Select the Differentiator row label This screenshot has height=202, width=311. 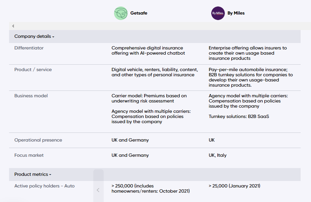(29, 48)
